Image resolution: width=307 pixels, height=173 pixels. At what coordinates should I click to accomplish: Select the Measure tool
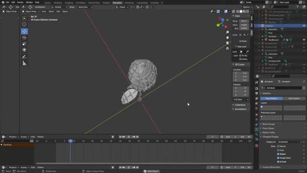[24, 63]
